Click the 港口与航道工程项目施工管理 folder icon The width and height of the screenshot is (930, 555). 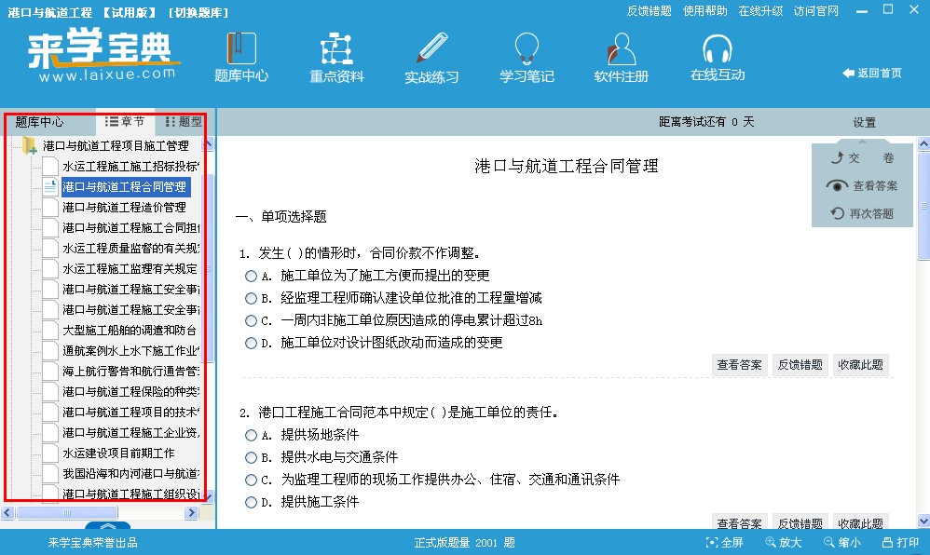click(x=30, y=145)
